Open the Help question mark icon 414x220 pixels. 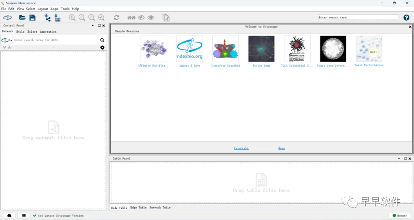(406, 18)
